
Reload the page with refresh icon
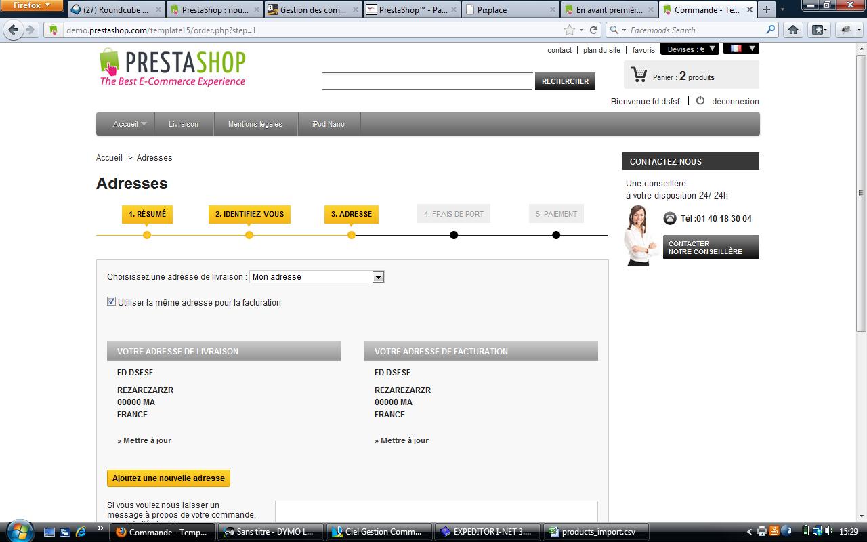pyautogui.click(x=594, y=30)
